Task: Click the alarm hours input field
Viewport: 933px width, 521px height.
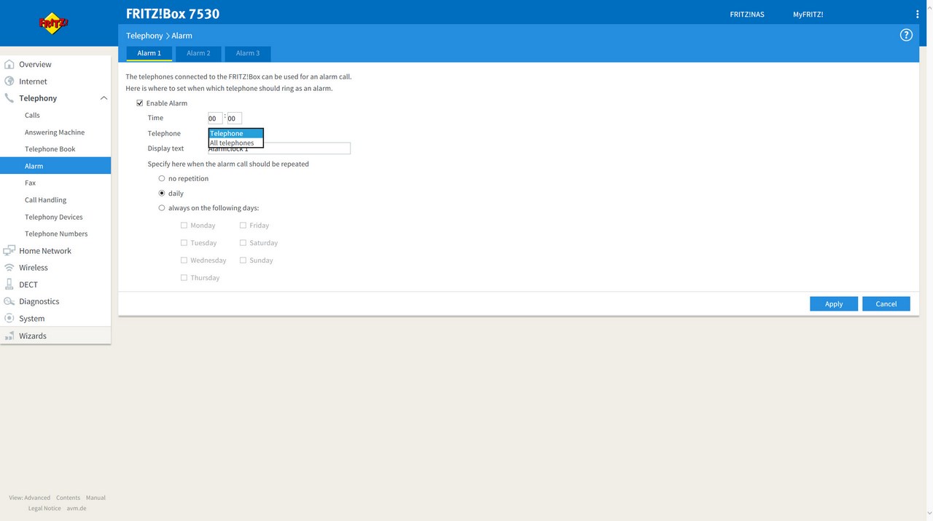Action: point(215,118)
